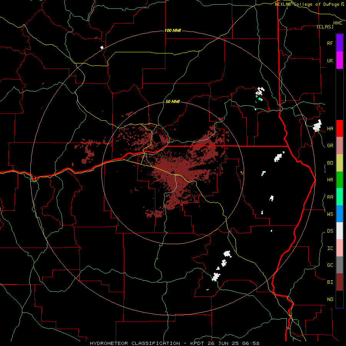Screen dimensions: 346x346
Task: Click the dark green HR color swatch
Action: pyautogui.click(x=339, y=180)
